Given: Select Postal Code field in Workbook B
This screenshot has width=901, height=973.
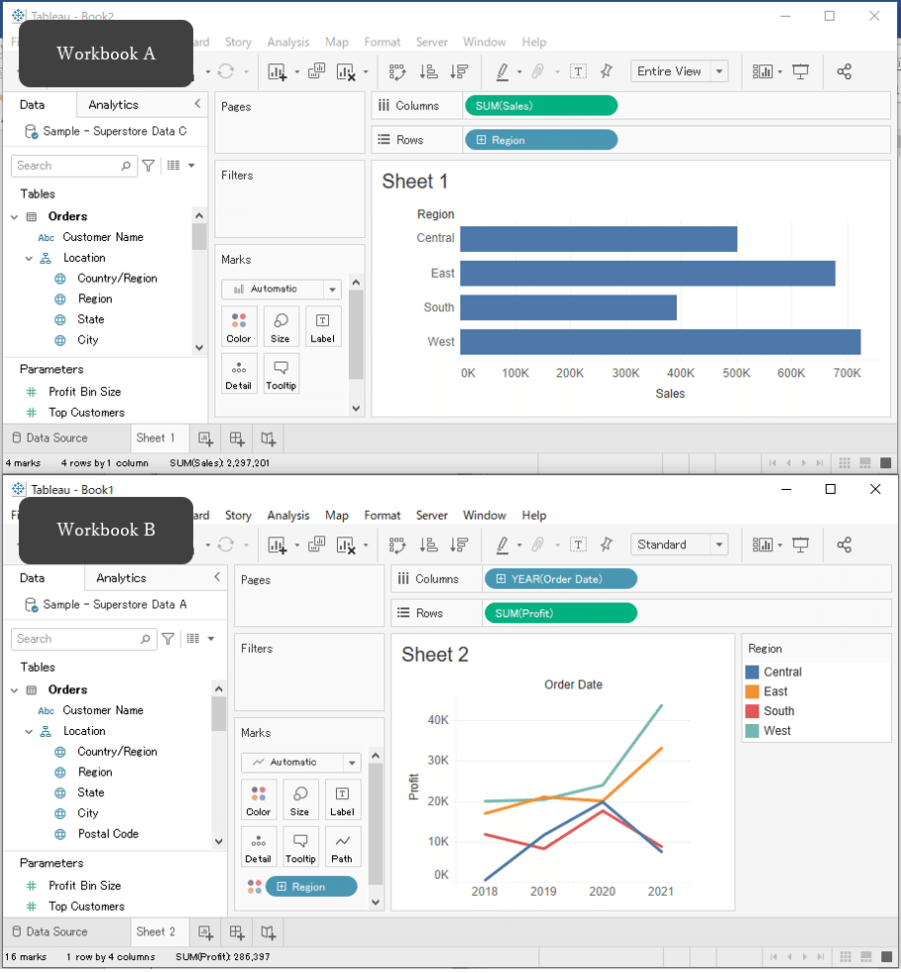Looking at the screenshot, I should 108,834.
